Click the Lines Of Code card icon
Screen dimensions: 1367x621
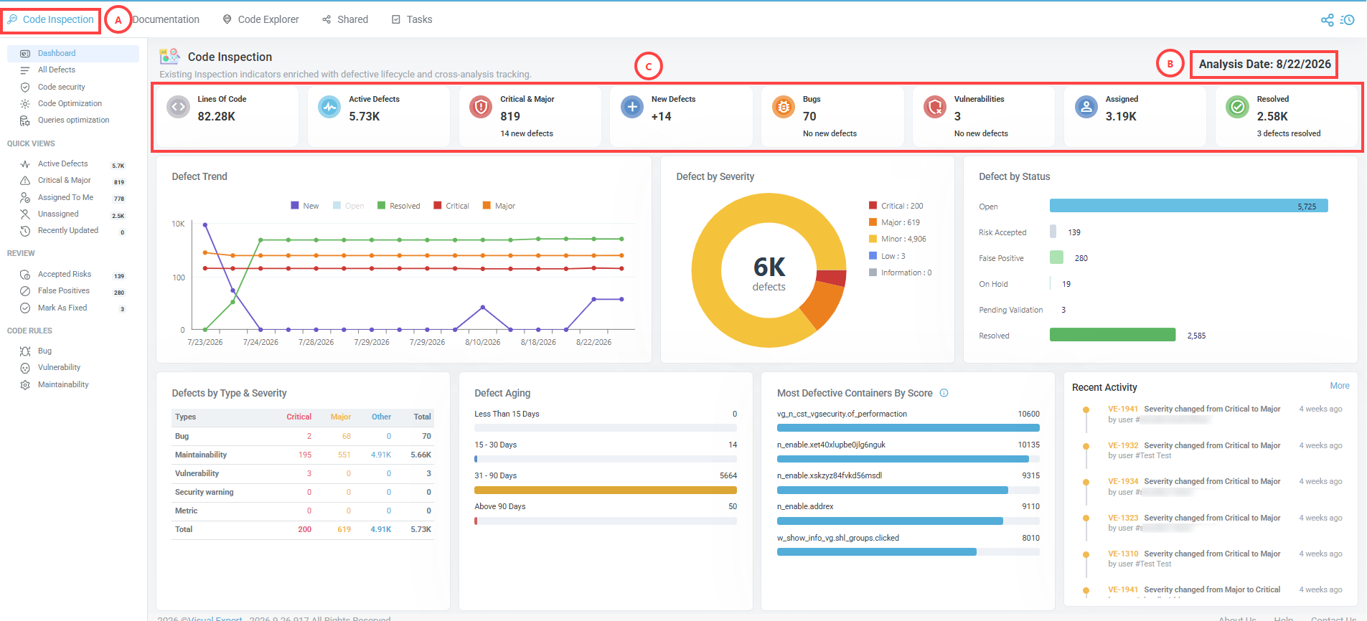click(x=178, y=107)
